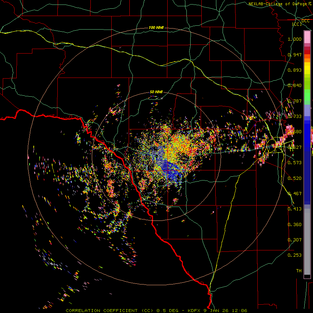
Task: Click the 0.307 scale value
Action: coord(295,240)
